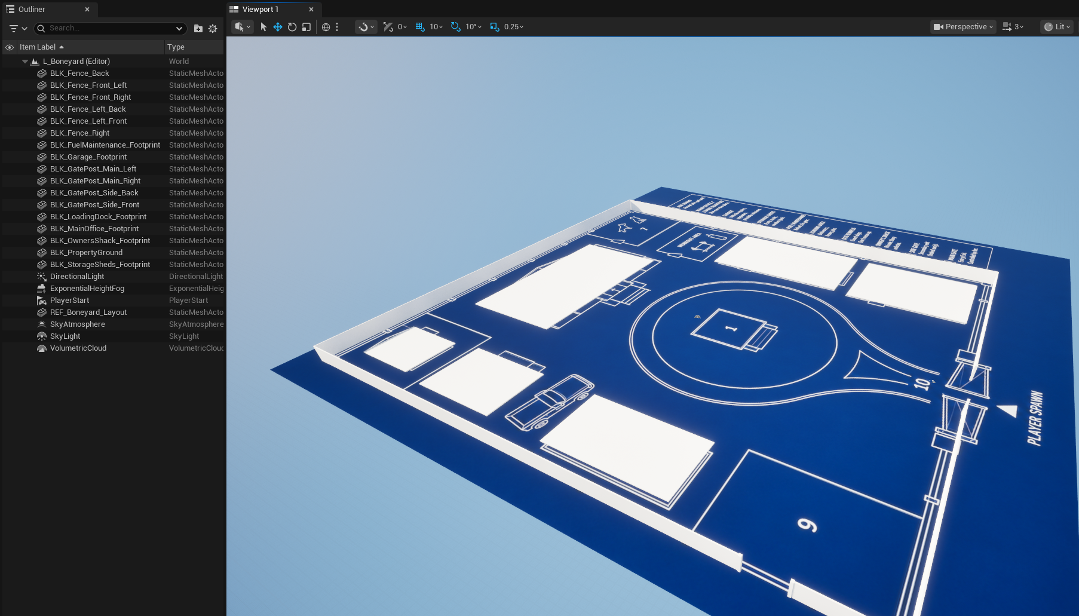The image size is (1079, 616).
Task: Click the PLAYER SPAWN label in viewport
Action: pyautogui.click(x=1035, y=418)
